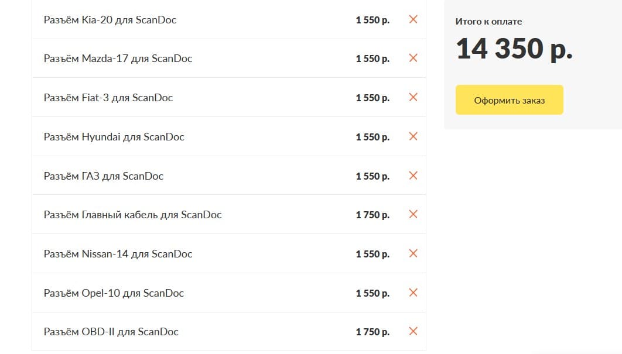
Task: Select the Разъём Fiat-3 для ScanDoc title
Action: pyautogui.click(x=108, y=98)
